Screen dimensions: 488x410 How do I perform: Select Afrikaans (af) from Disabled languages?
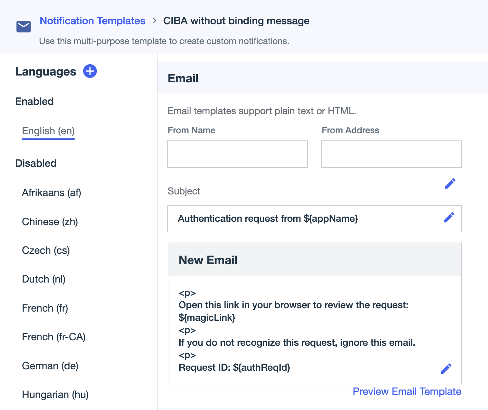[x=51, y=193]
